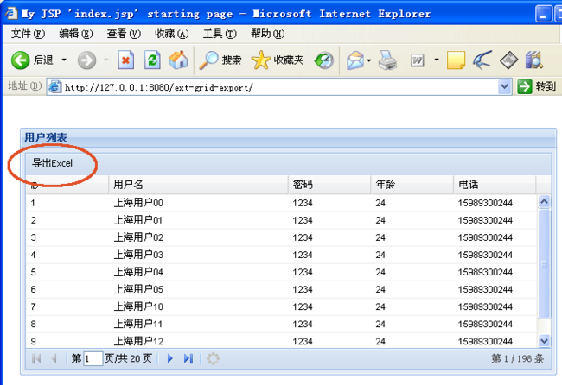Click the address bar URL field
The image size is (562, 385).
pos(280,87)
